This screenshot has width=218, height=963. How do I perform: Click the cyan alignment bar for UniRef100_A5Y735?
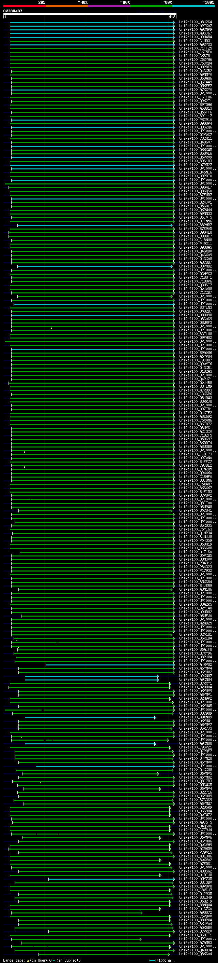[x=111, y=879]
